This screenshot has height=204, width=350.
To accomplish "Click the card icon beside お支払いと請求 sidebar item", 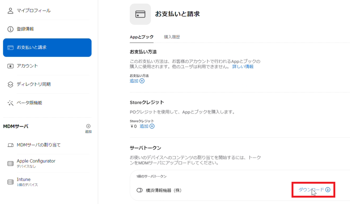I will click(10, 48).
